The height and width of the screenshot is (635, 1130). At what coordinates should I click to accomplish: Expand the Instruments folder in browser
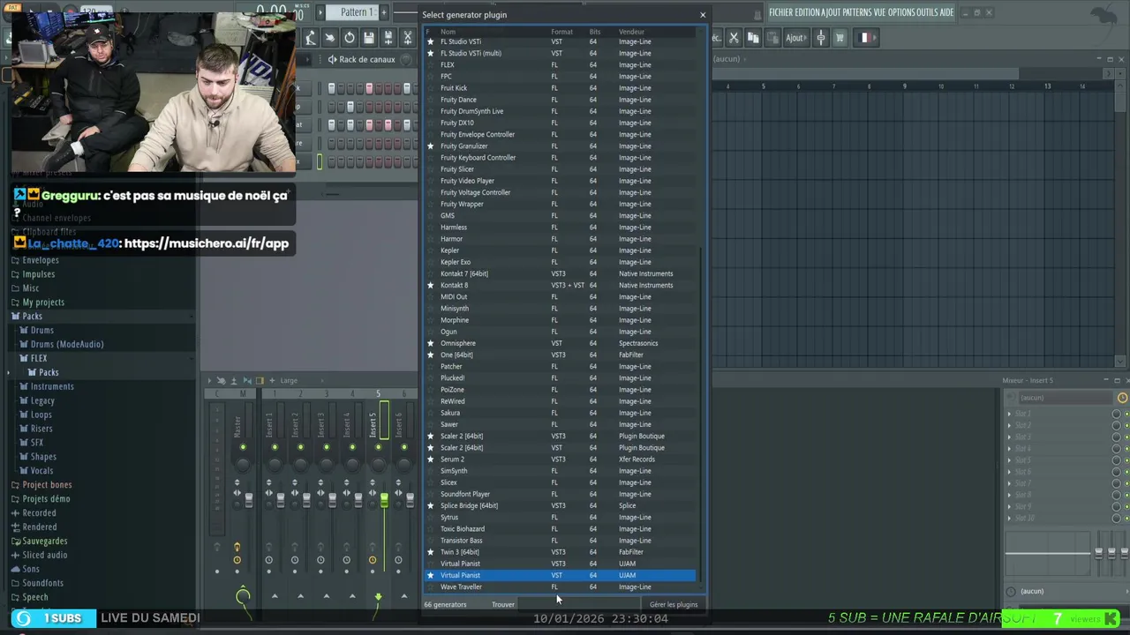tap(52, 386)
